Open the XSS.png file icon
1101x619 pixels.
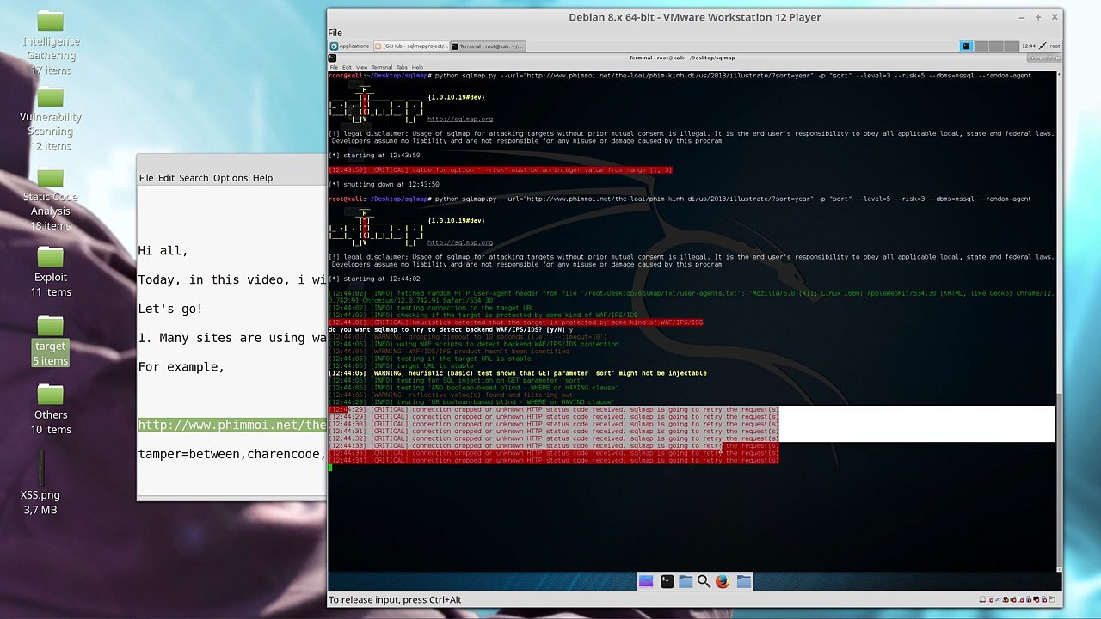(x=40, y=468)
